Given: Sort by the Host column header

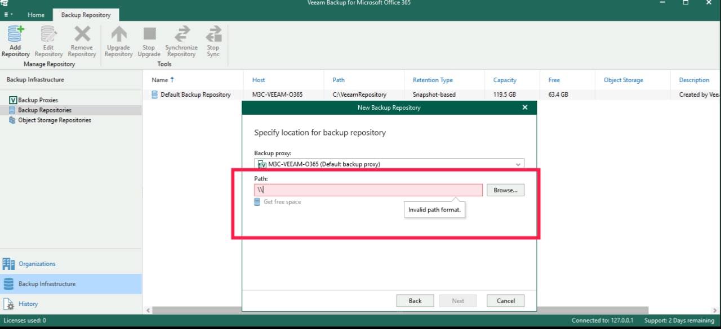Looking at the screenshot, I should [x=259, y=80].
